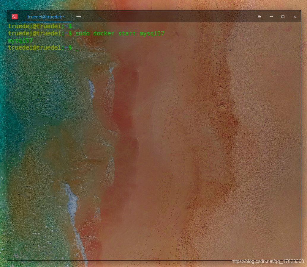Open a new terminal tab with plus

(79, 17)
